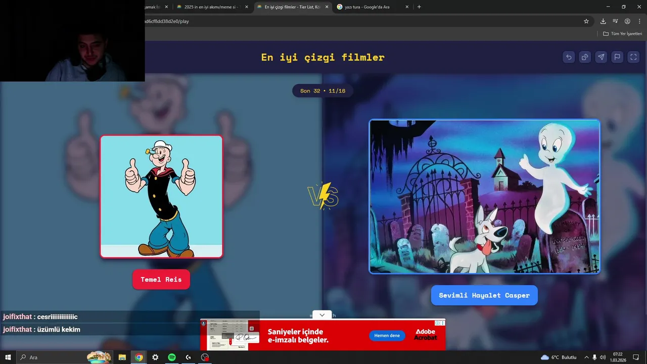Open the clock showing 07:22

[618, 357]
